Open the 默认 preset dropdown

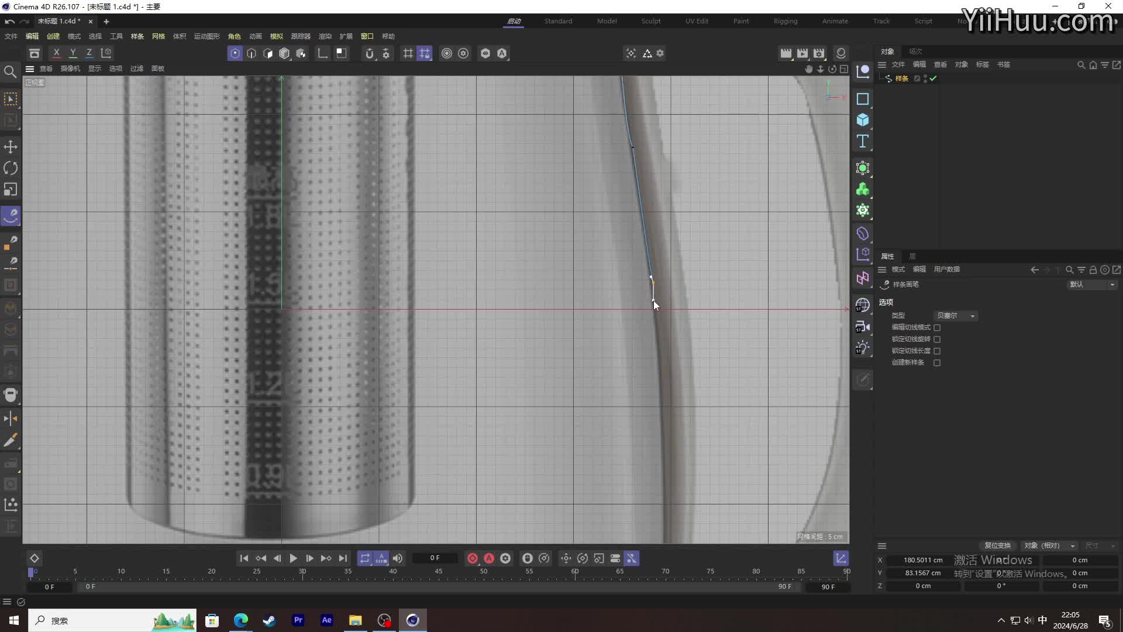coord(1093,284)
